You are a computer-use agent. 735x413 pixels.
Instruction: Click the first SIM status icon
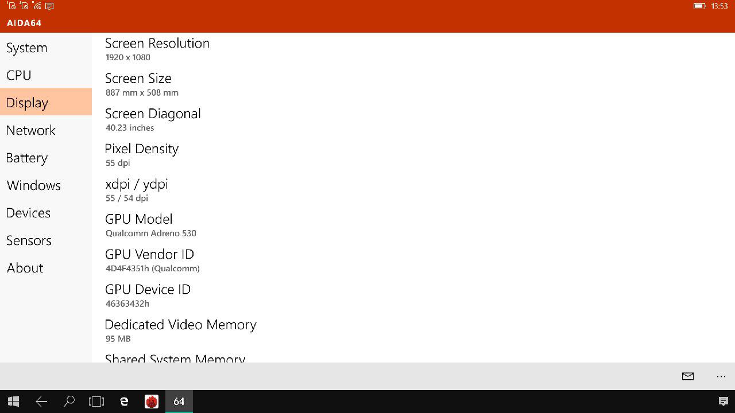tap(11, 6)
